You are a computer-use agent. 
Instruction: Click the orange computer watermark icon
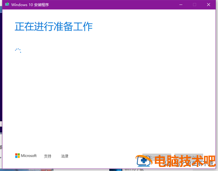coord(143,161)
